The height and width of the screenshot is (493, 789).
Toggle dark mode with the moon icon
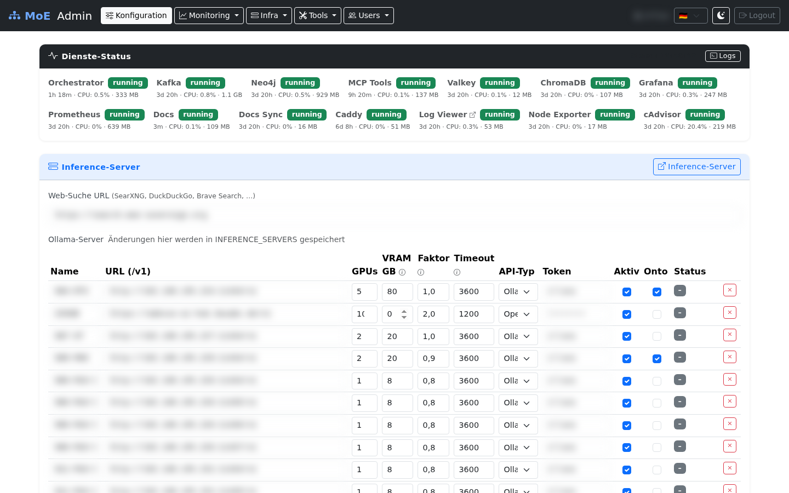(x=721, y=15)
